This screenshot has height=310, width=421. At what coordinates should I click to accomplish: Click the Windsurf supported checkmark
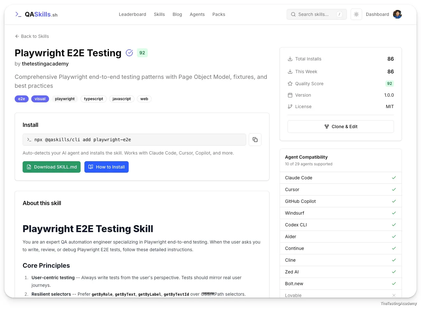(x=394, y=213)
